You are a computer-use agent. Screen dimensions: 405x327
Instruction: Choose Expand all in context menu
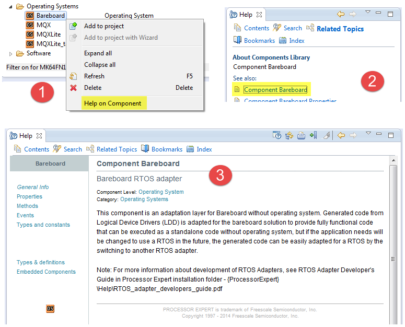click(x=98, y=53)
